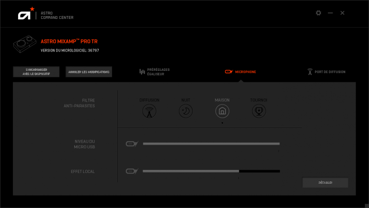Select the Diffusion noise gate preset icon
369x208 pixels.
coord(149,111)
